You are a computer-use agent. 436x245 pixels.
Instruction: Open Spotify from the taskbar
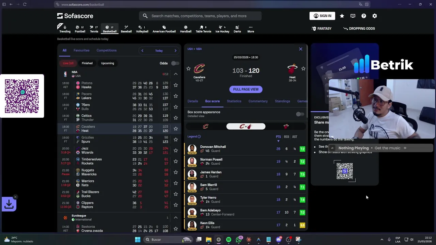pos(229,240)
